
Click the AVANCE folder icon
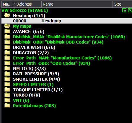(7, 31)
